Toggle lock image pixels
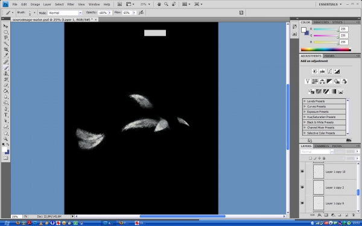 [315, 158]
